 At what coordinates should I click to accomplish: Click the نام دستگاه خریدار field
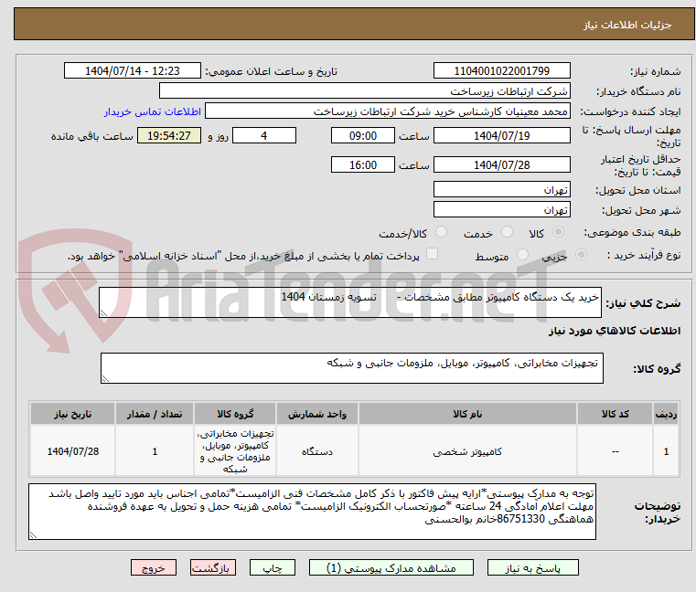364,91
